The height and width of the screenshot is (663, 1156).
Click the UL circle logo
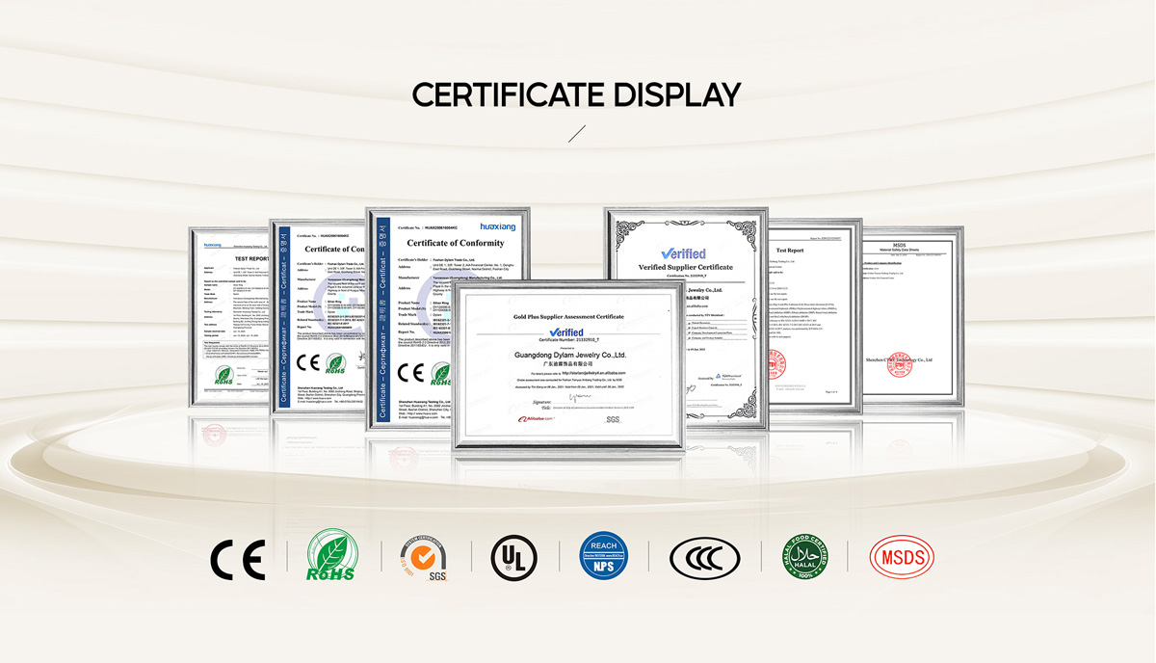tap(514, 558)
